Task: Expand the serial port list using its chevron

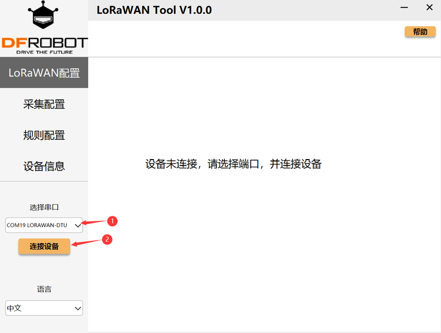Action: pos(78,225)
